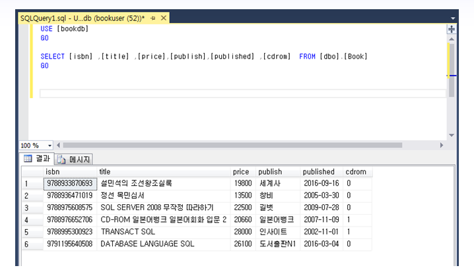Click isbn cell 9788936471019

pos(70,196)
